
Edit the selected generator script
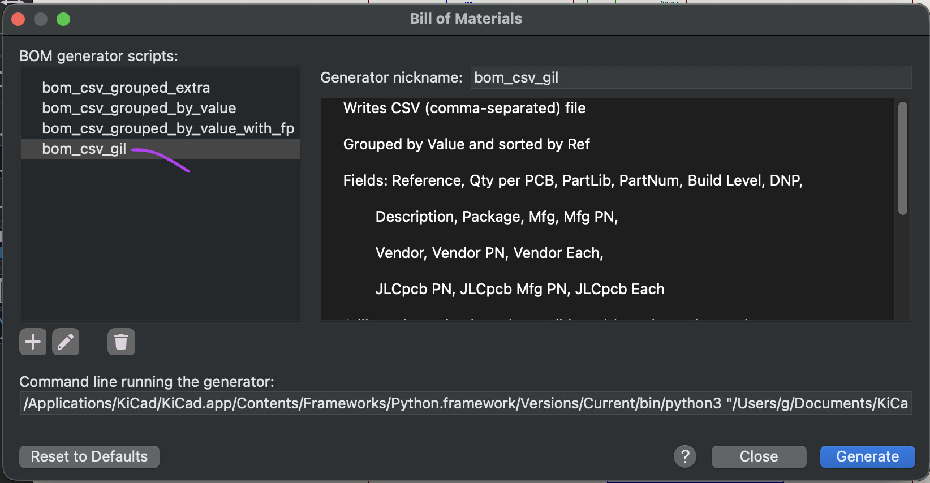click(66, 342)
